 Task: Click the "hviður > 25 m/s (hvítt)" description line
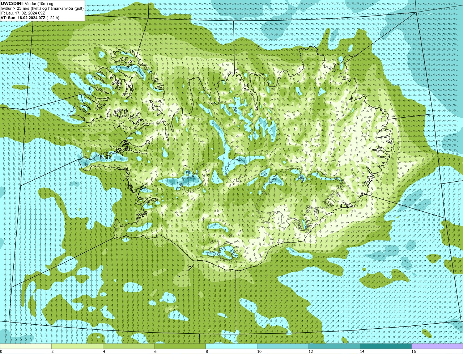click(42, 8)
